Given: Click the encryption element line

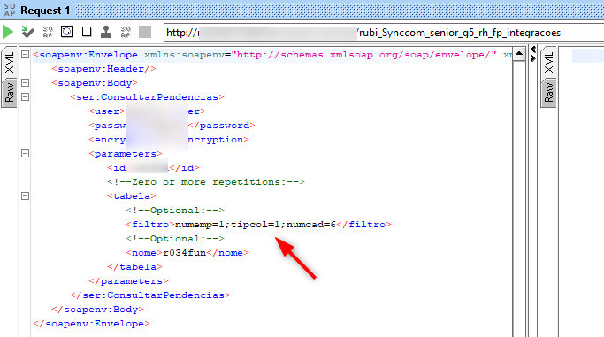Looking at the screenshot, I should pos(169,140).
